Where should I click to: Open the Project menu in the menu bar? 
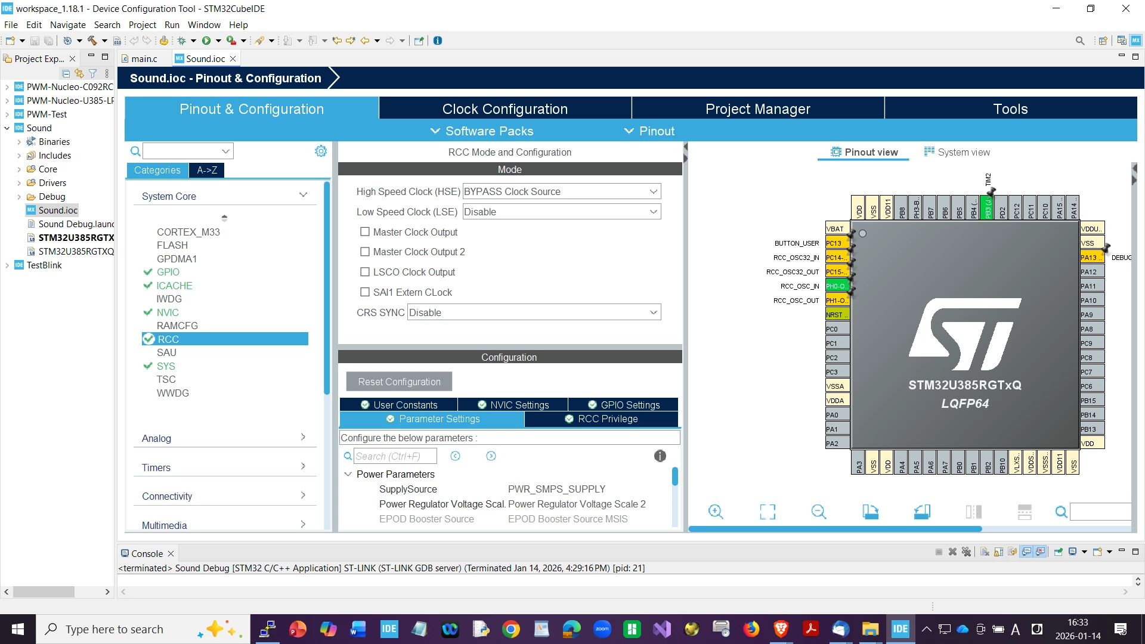tap(142, 24)
